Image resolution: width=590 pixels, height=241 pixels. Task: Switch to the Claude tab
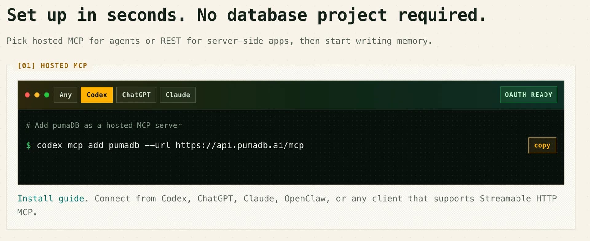178,95
